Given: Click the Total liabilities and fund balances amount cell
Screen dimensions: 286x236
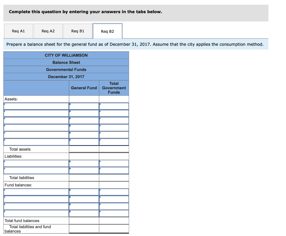Looking at the screenshot, I should [x=84, y=229].
